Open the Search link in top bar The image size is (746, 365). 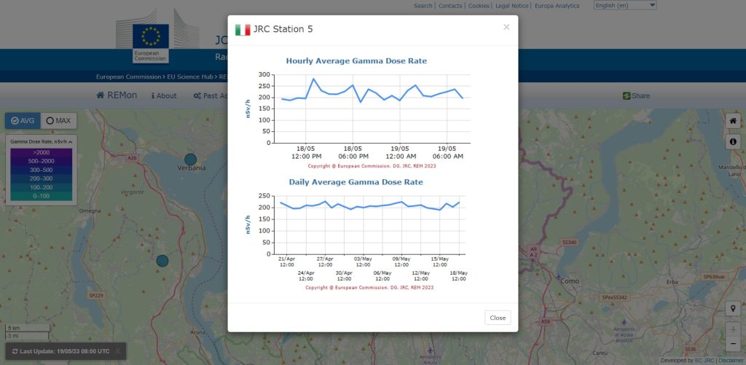pyautogui.click(x=423, y=6)
